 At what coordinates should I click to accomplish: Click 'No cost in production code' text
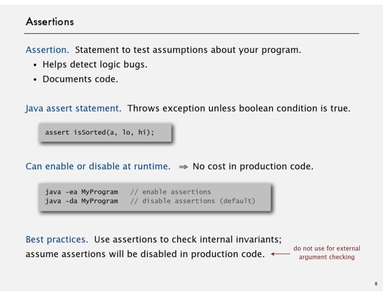coord(253,166)
